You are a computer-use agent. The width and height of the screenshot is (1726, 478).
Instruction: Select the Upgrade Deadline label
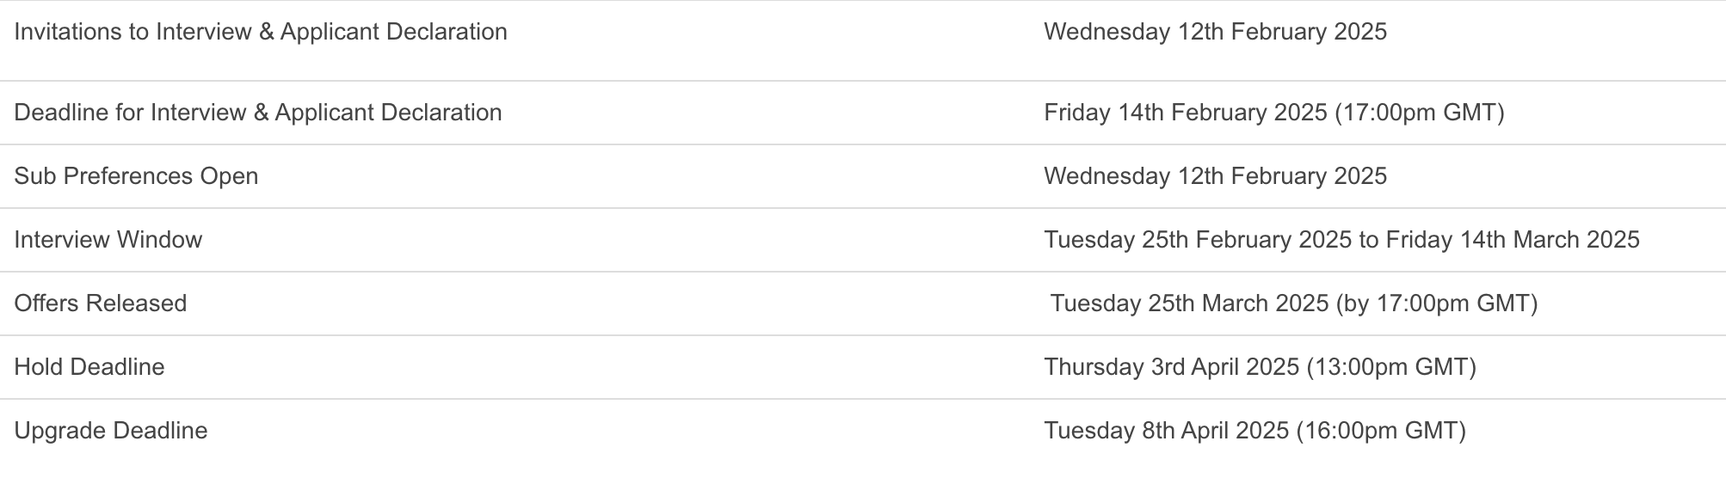[x=111, y=431]
